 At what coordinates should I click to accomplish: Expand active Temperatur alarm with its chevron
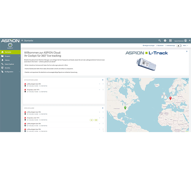click(x=100, y=90)
